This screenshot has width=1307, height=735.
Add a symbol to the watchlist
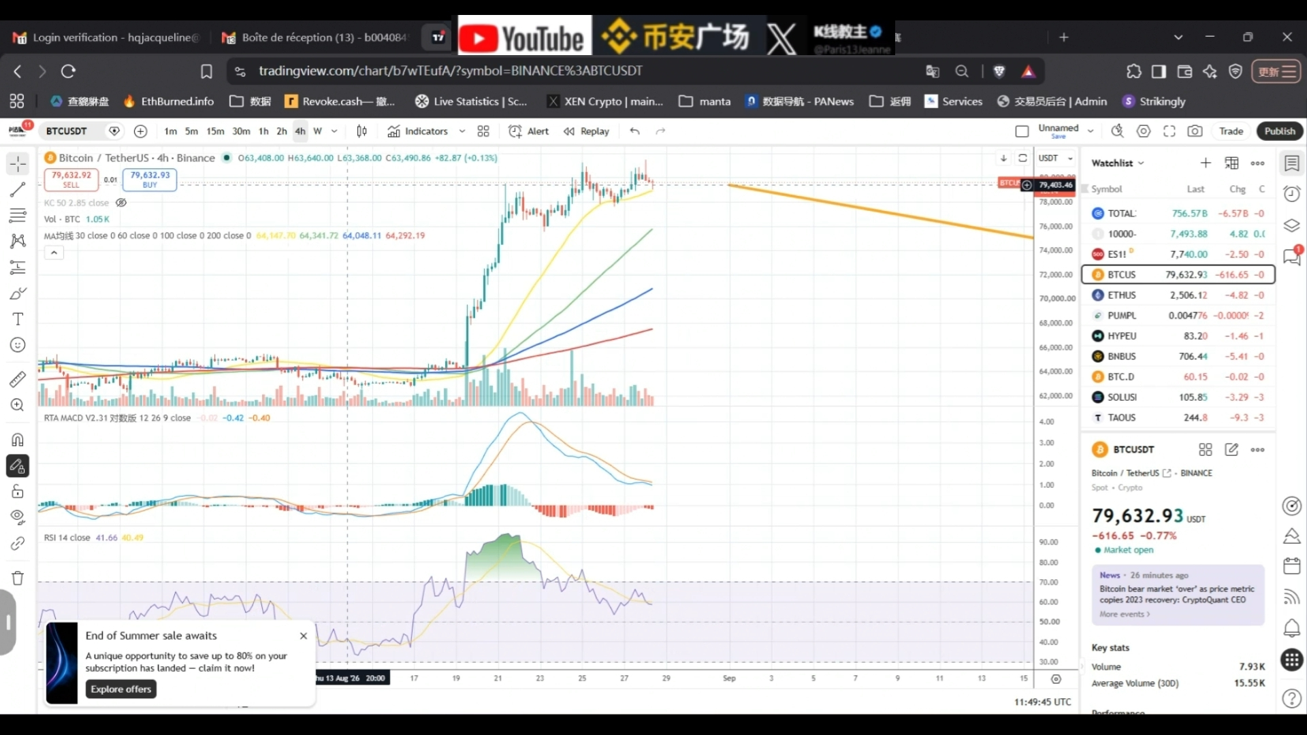click(x=1206, y=163)
